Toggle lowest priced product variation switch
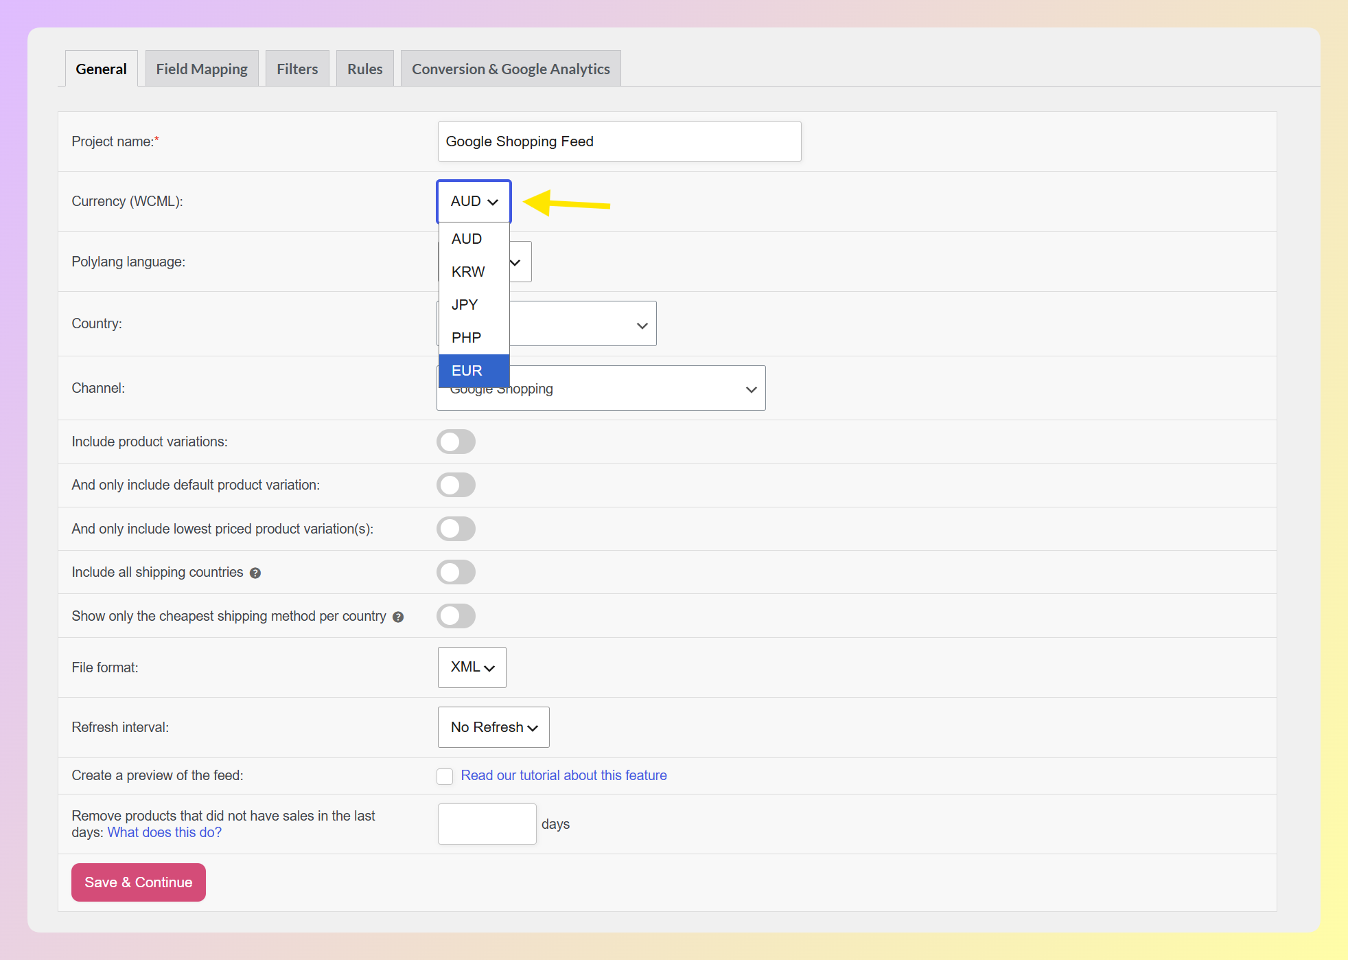 [x=456, y=529]
